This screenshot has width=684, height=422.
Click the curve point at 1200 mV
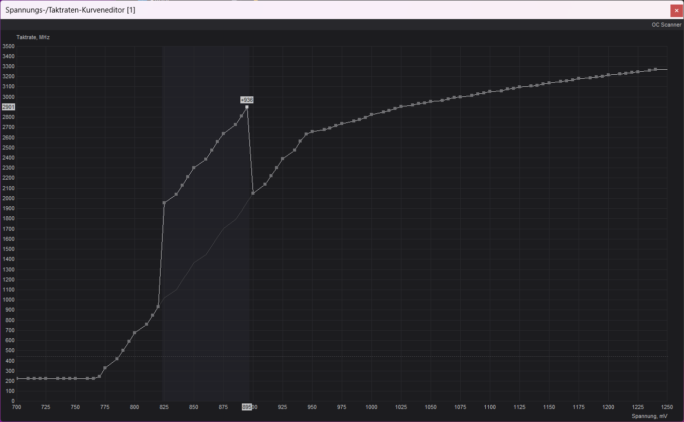point(608,75)
